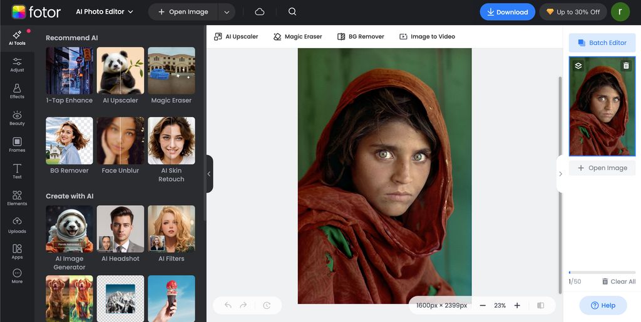Open the dropdown arrow beside Open Image
The width and height of the screenshot is (641, 322).
227,12
